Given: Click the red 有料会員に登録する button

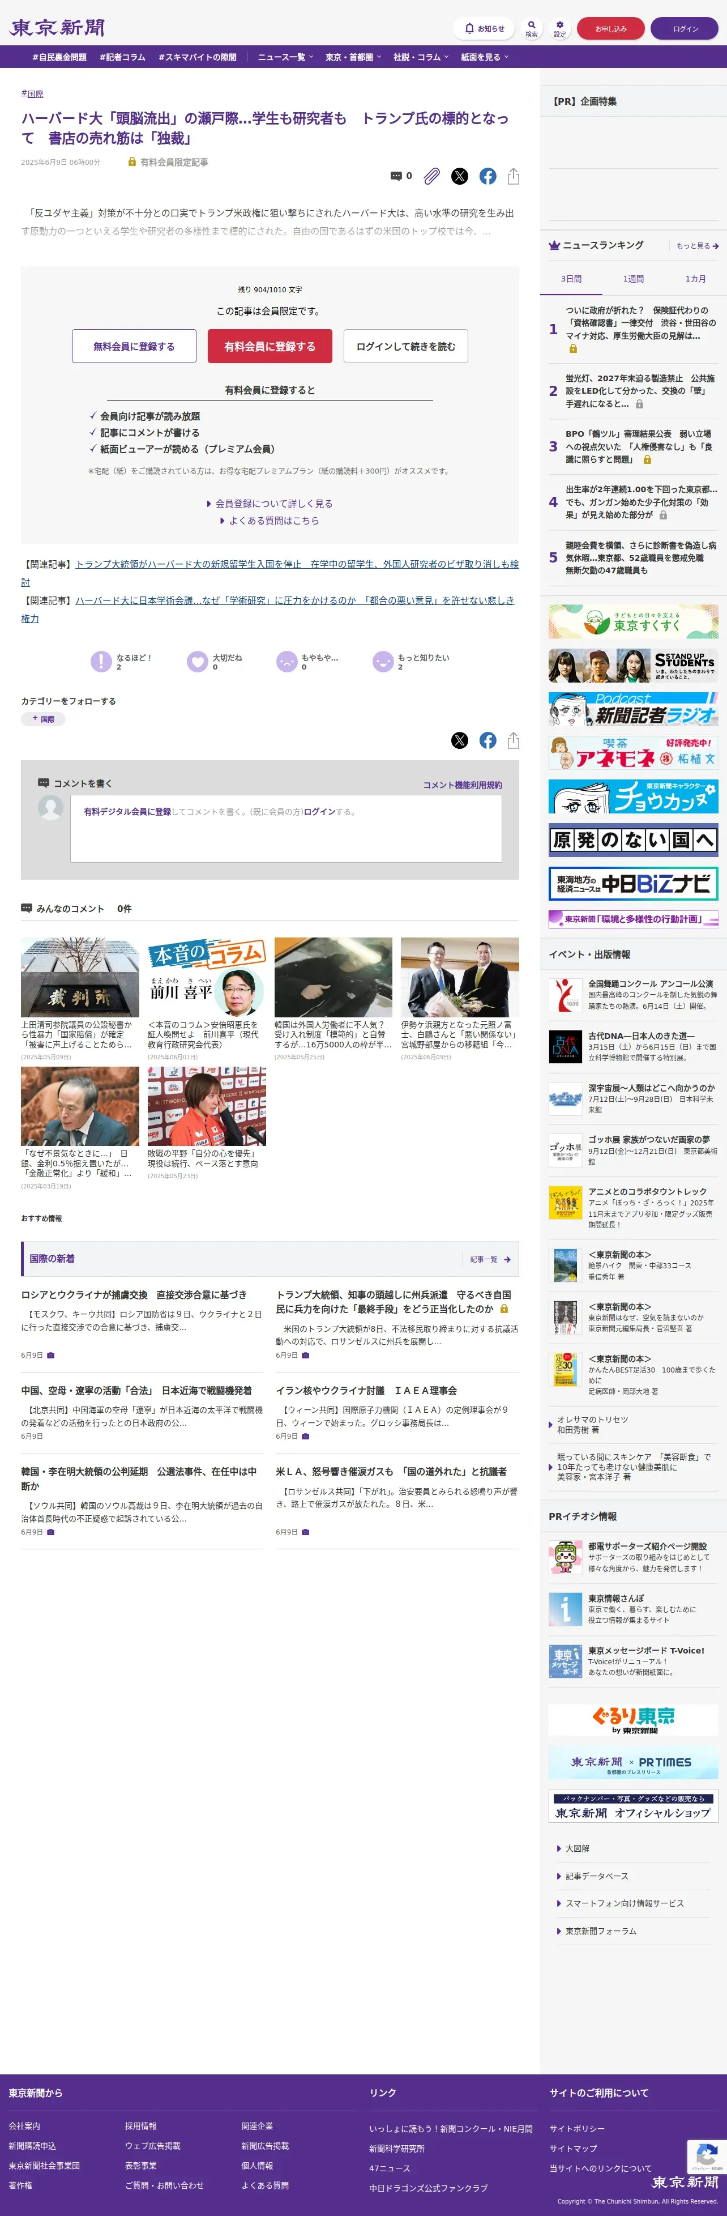Looking at the screenshot, I should pos(270,346).
